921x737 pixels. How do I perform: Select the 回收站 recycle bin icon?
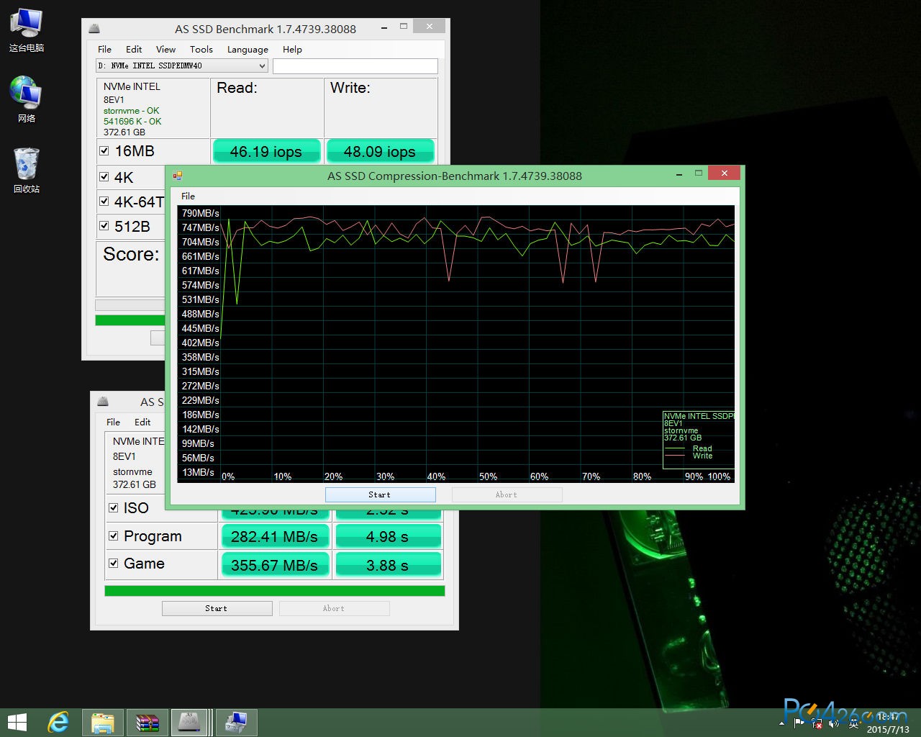[27, 170]
